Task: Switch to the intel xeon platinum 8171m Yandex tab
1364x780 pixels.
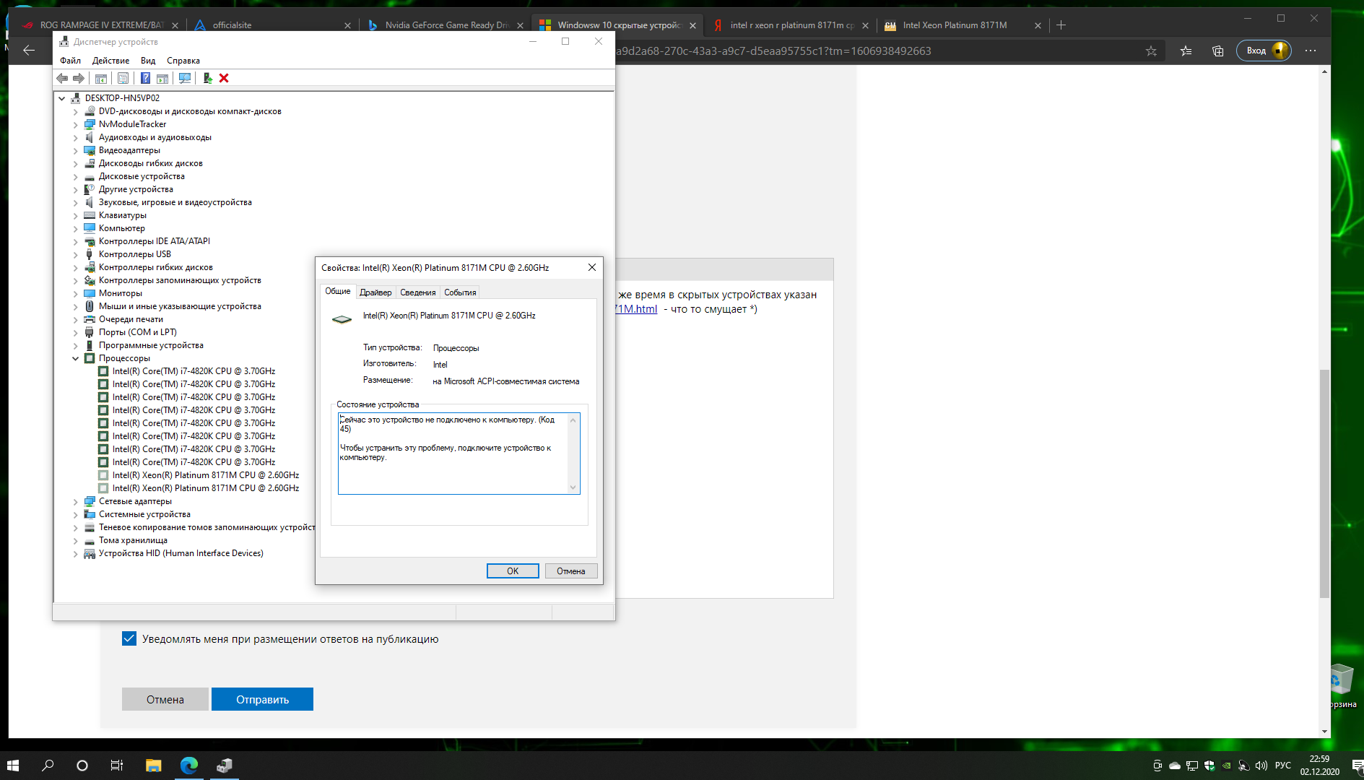Action: coord(791,25)
